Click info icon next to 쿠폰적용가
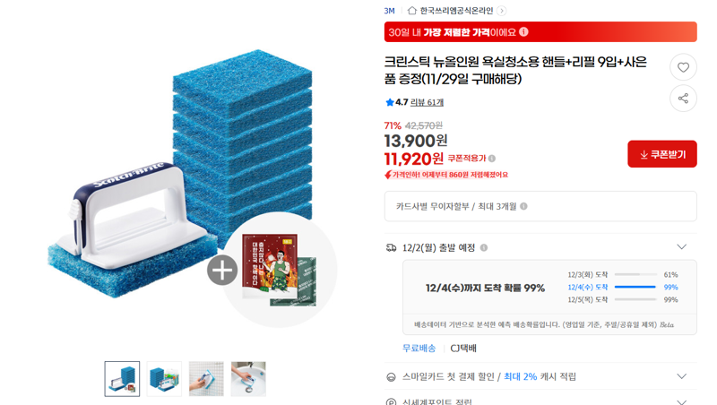717x405 pixels. 492,159
